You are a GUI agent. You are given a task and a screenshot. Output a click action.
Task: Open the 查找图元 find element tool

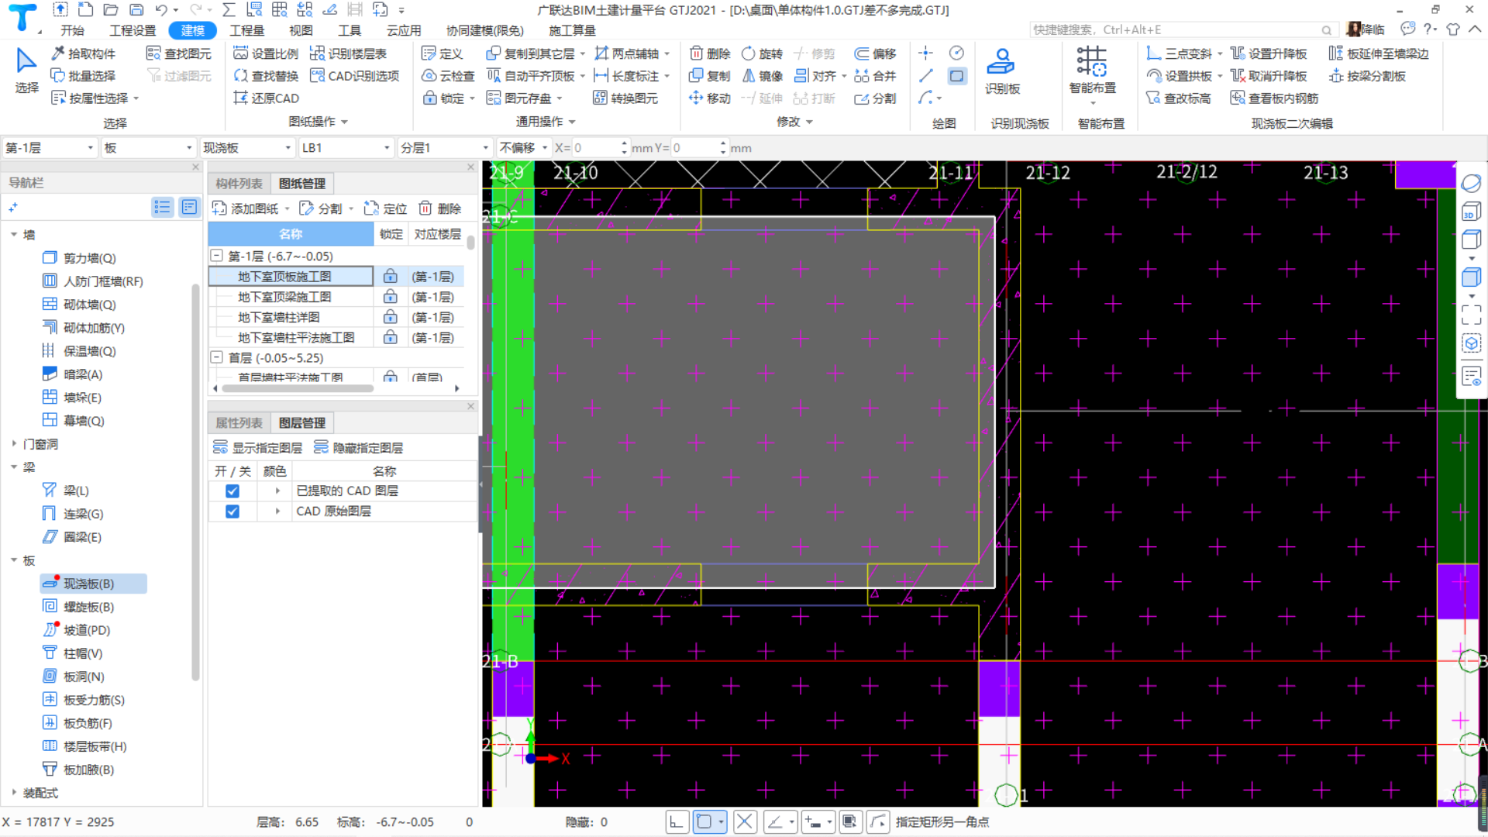click(179, 53)
